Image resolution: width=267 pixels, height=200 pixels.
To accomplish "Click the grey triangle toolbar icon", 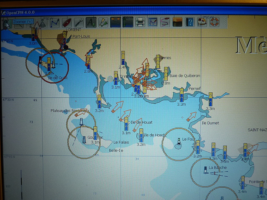I will tap(43, 23).
